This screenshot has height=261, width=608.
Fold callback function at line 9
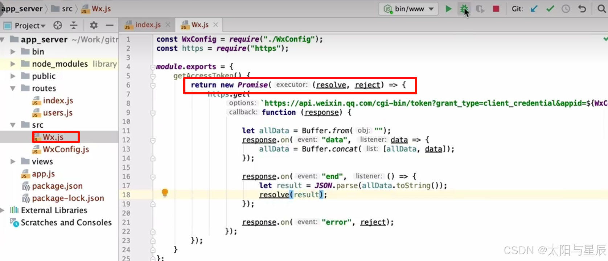click(153, 113)
